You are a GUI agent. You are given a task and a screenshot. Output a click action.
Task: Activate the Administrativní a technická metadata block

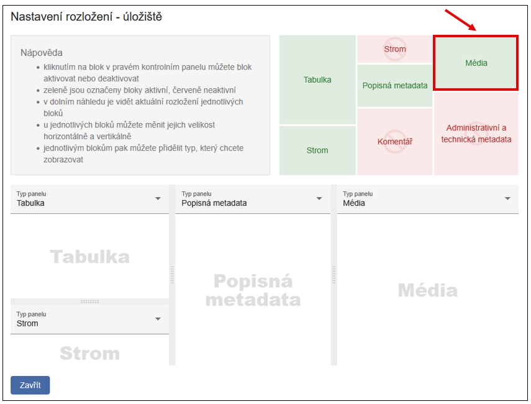pos(476,134)
